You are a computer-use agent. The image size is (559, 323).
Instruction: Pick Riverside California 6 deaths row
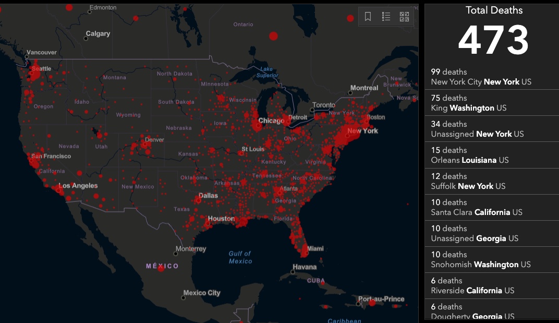click(491, 285)
